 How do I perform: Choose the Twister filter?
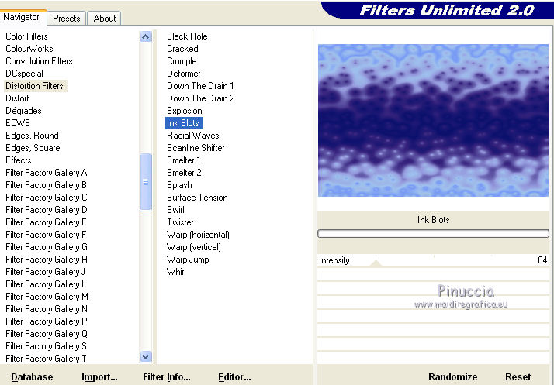(180, 222)
